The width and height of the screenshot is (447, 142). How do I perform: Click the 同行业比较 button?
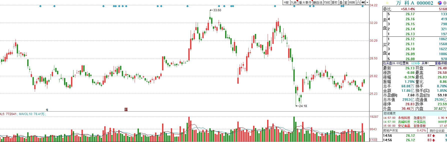pos(437,131)
